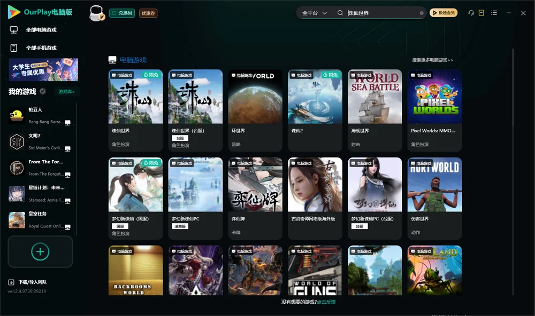Open the Pixel Worlds: MMO game card
Image resolution: width=535 pixels, height=316 pixels.
click(x=434, y=110)
